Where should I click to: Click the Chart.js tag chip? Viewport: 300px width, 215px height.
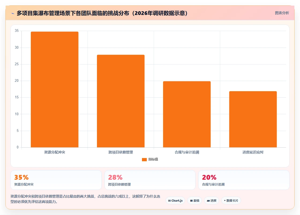click(x=175, y=201)
